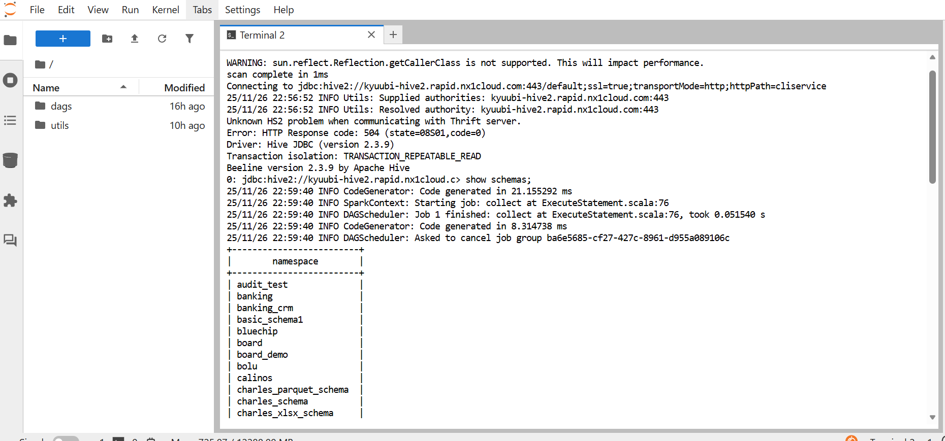Click the Upload Files icon

[x=135, y=39]
